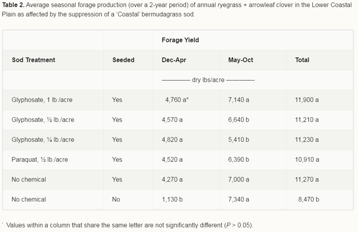Select the May-Oct column header

coord(241,60)
